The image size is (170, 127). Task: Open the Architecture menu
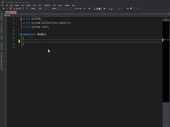click(47, 5)
